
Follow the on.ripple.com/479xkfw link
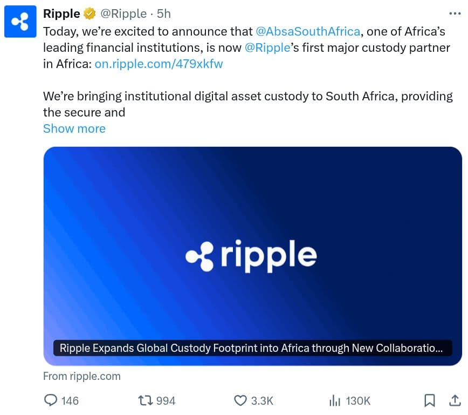(x=158, y=64)
